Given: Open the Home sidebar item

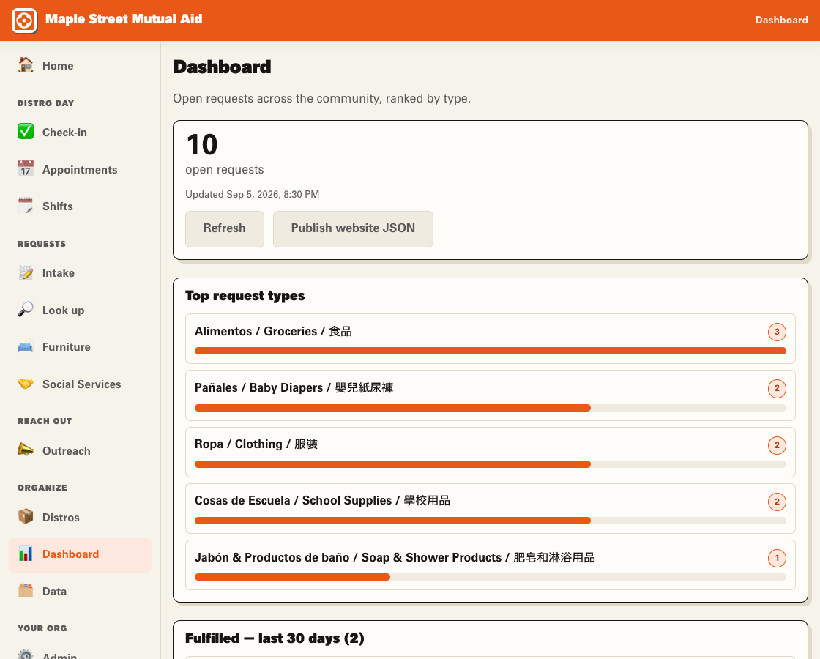Looking at the screenshot, I should click(x=80, y=65).
